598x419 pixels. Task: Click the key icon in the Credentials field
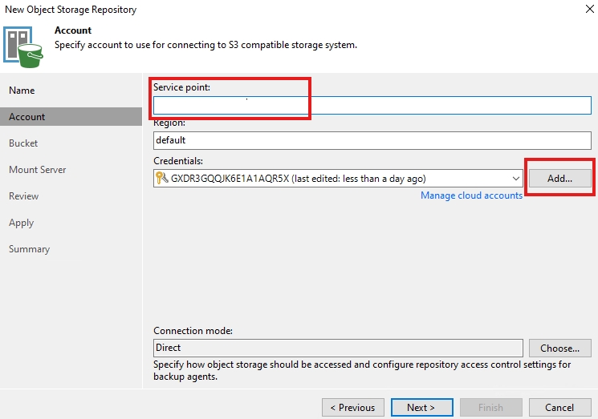[161, 179]
